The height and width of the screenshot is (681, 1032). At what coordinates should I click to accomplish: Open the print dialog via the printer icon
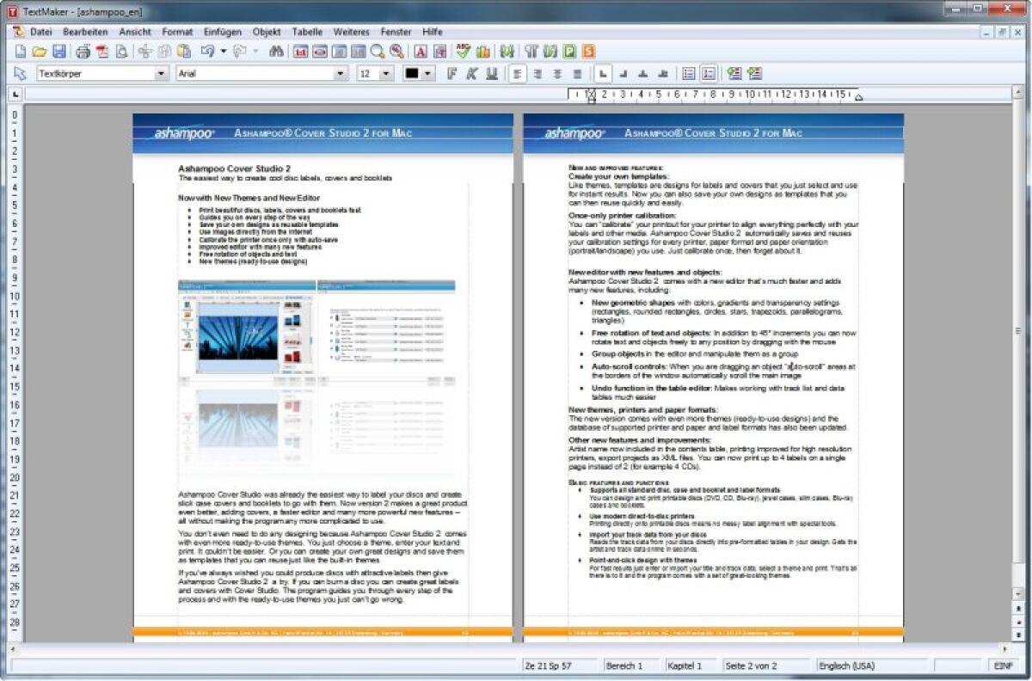pyautogui.click(x=83, y=51)
